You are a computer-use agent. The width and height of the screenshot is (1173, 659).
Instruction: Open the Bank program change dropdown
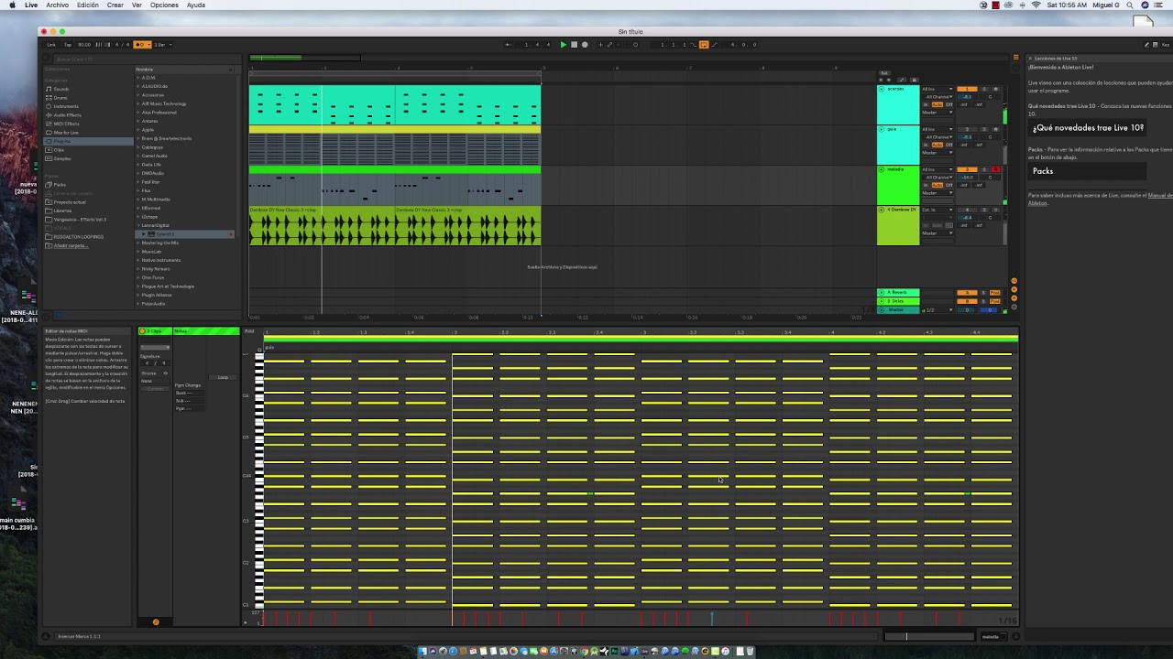189,393
